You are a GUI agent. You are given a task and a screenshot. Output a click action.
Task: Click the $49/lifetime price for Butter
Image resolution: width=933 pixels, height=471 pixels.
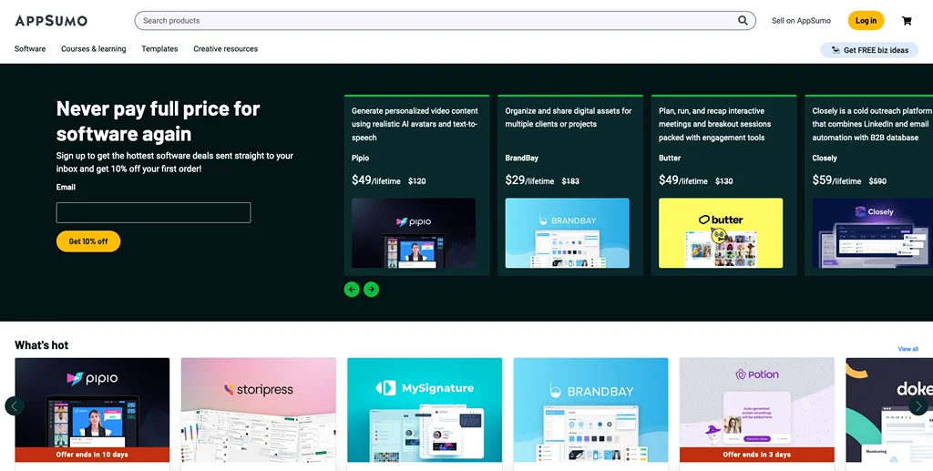[683, 179]
